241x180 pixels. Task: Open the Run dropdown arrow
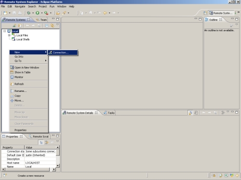point(42,13)
